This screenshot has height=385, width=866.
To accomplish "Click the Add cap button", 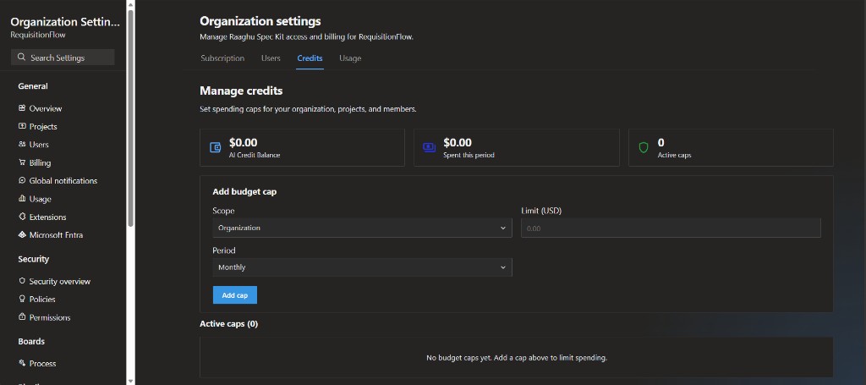I will coord(235,295).
